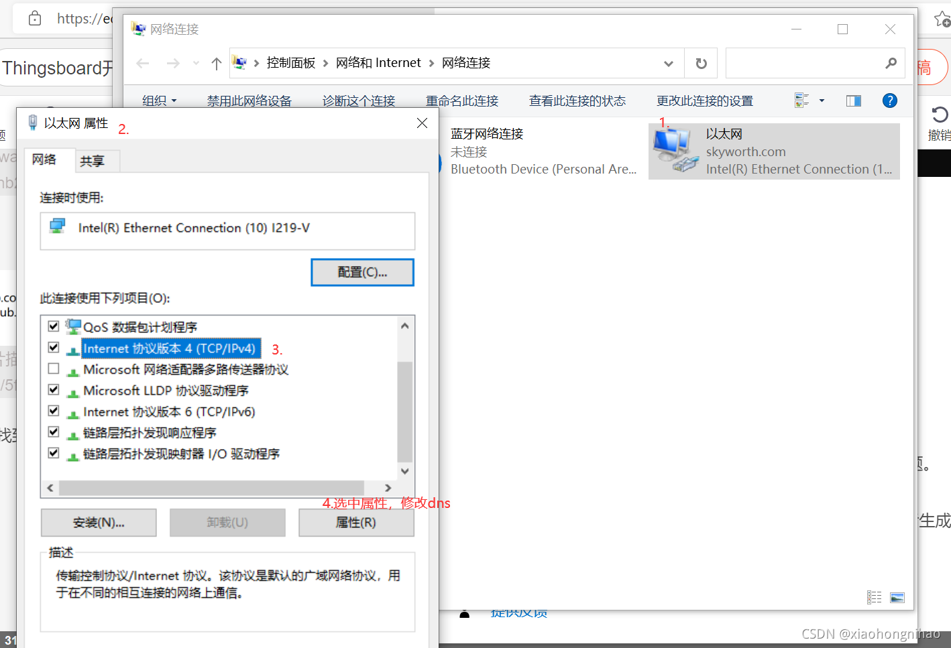
Task: Click browser URL address text
Action: coord(85,19)
